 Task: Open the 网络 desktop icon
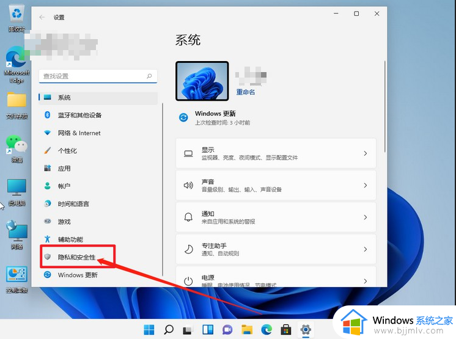(17, 235)
